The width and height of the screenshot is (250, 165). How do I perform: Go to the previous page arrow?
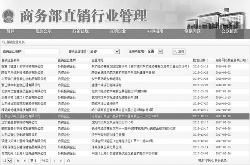(x=25, y=161)
